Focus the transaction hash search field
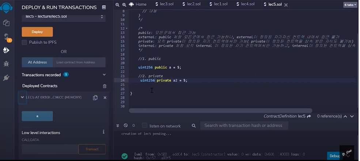Screen dimensions: 360x161 click(244, 126)
